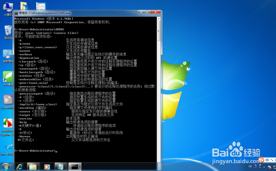The height and width of the screenshot is (171, 276).
Task: Show hidden icons with the tray up arrow
Action: point(264,167)
